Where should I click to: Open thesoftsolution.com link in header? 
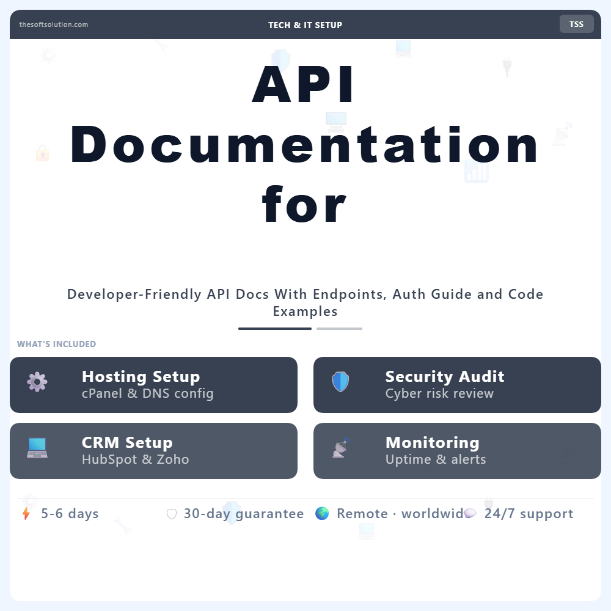(54, 24)
